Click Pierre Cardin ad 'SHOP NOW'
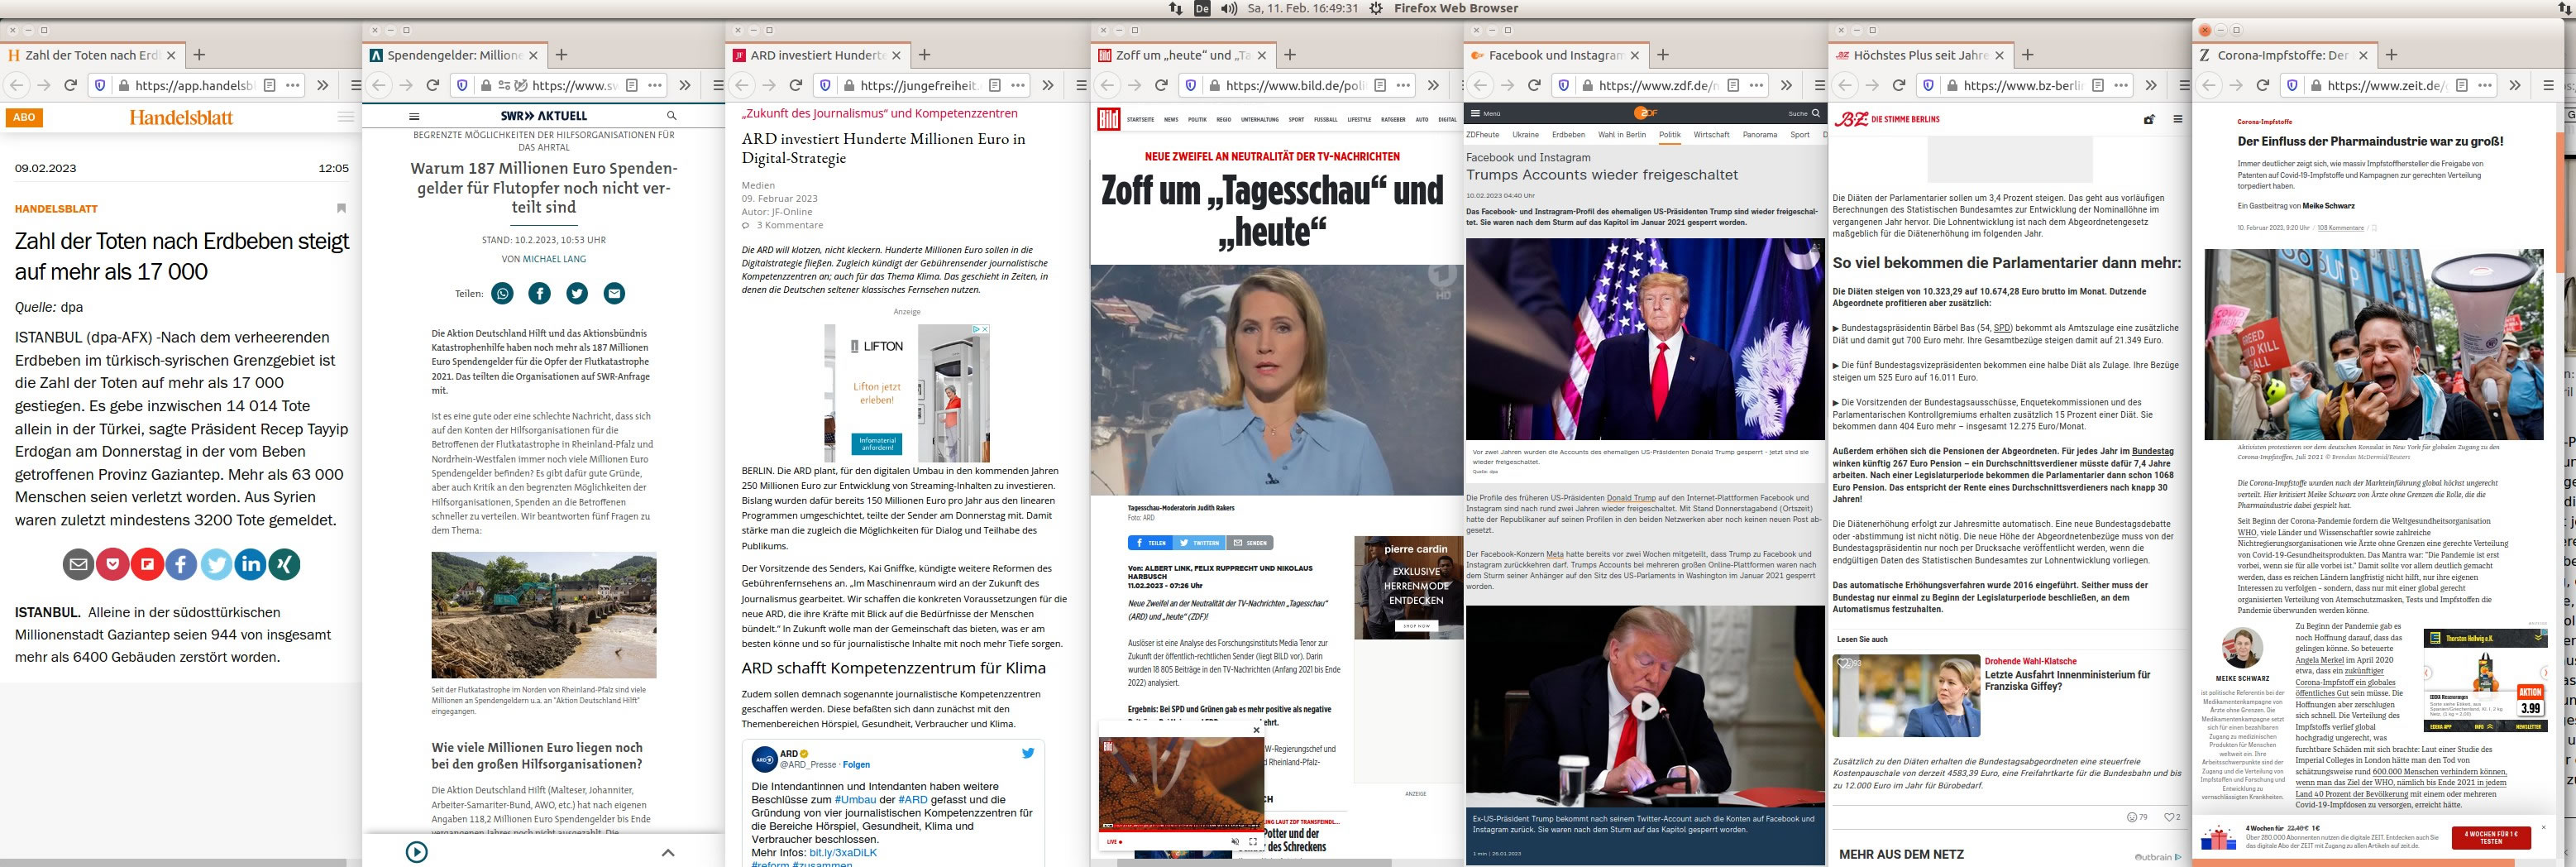2576x867 pixels. (1416, 625)
